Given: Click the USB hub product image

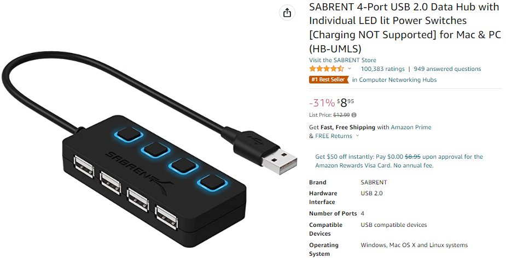Looking at the screenshot, I should (148, 142).
